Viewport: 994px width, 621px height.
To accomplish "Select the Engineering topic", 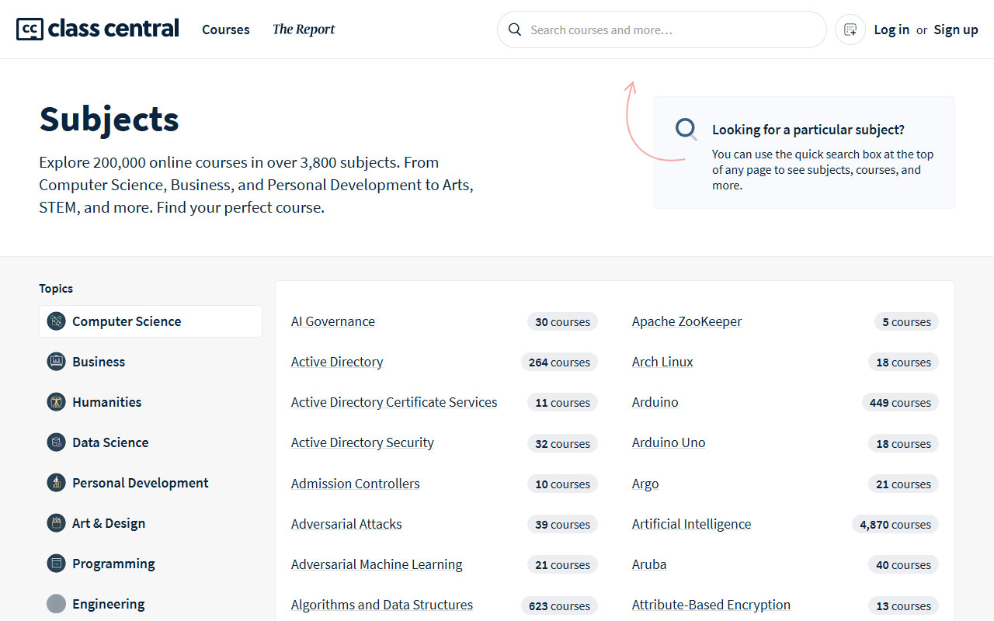I will 151,604.
